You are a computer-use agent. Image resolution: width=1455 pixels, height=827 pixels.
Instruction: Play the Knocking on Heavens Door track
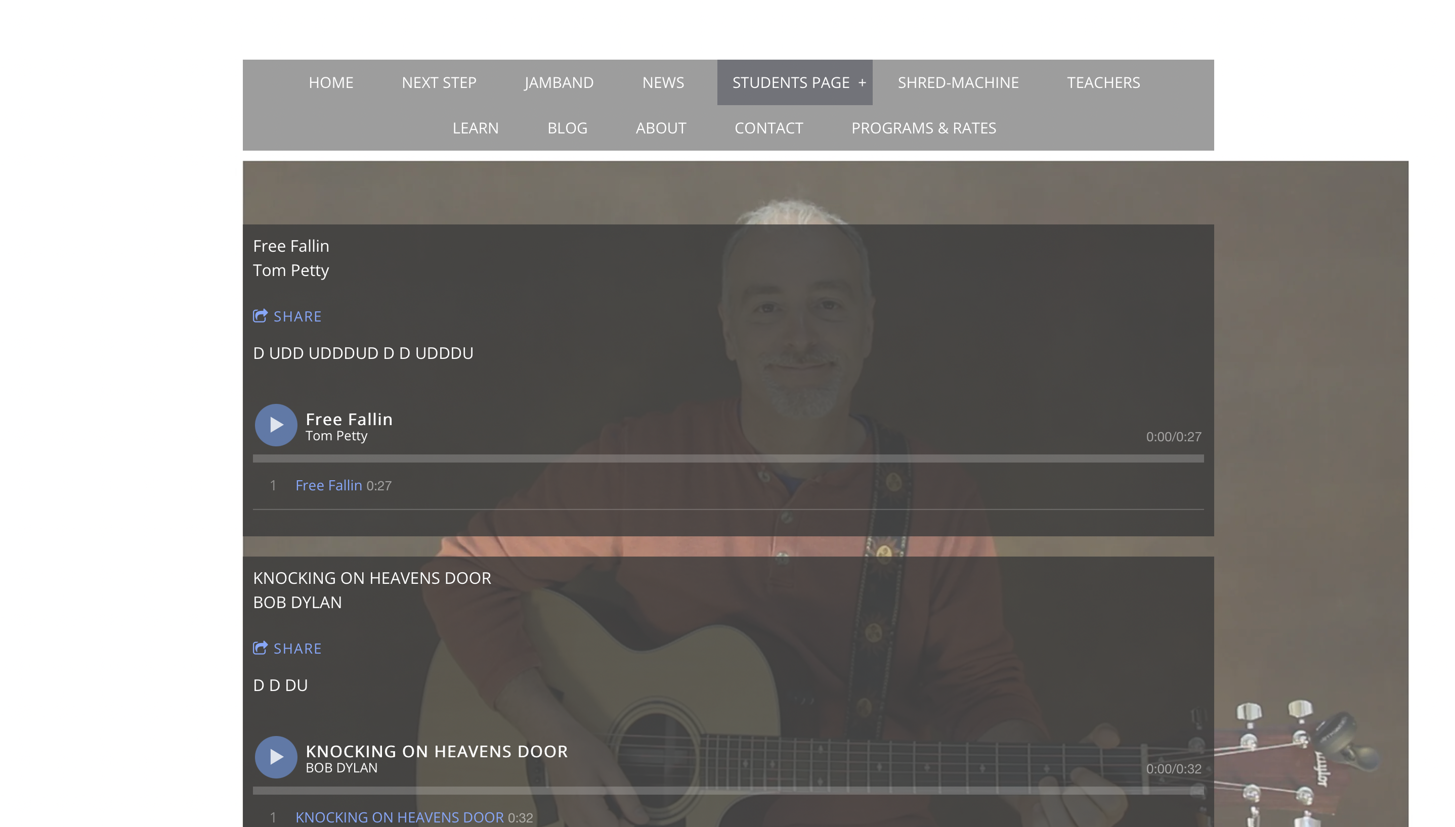[276, 757]
